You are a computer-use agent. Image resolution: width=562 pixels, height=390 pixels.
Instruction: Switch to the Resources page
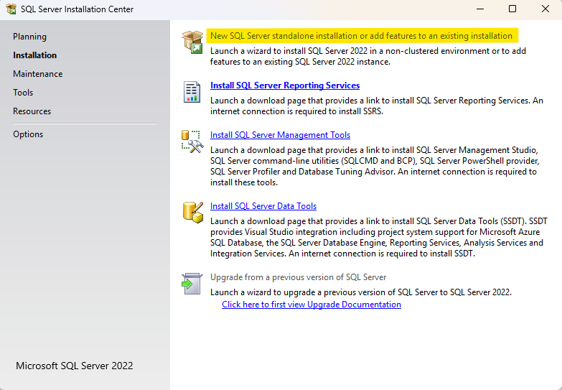(x=32, y=111)
